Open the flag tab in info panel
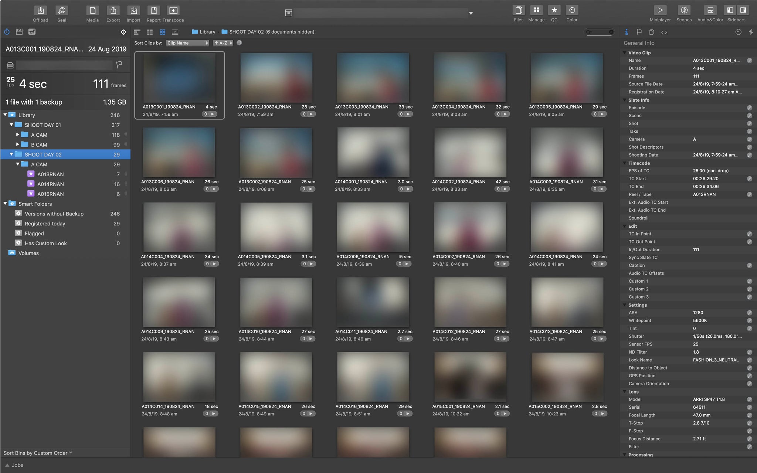This screenshot has width=757, height=473. tap(639, 32)
